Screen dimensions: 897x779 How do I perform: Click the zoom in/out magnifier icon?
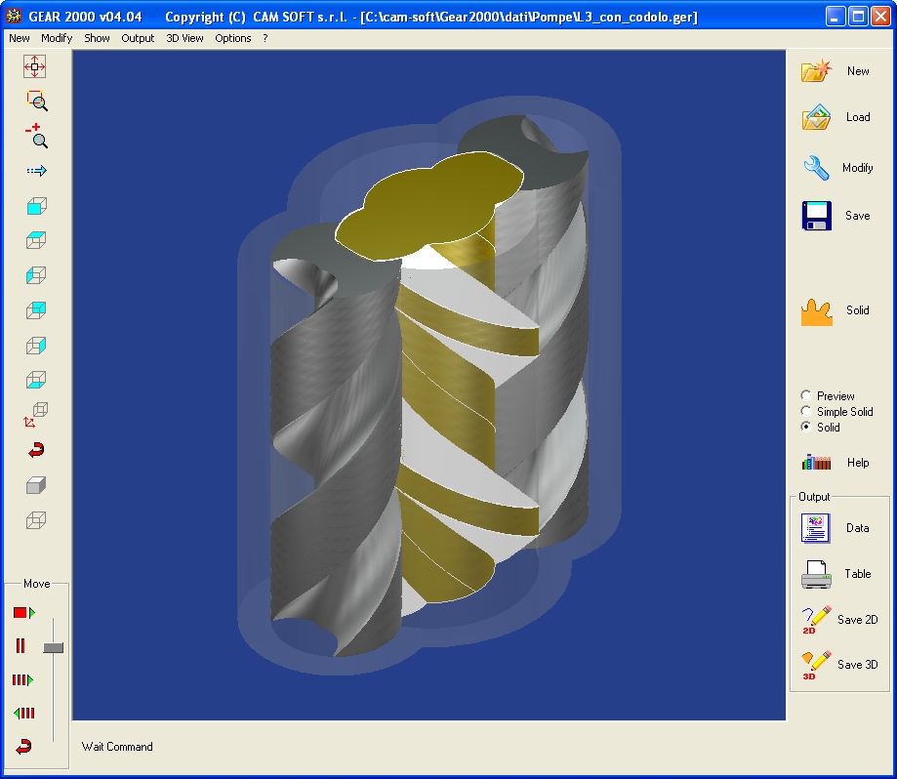tap(36, 136)
